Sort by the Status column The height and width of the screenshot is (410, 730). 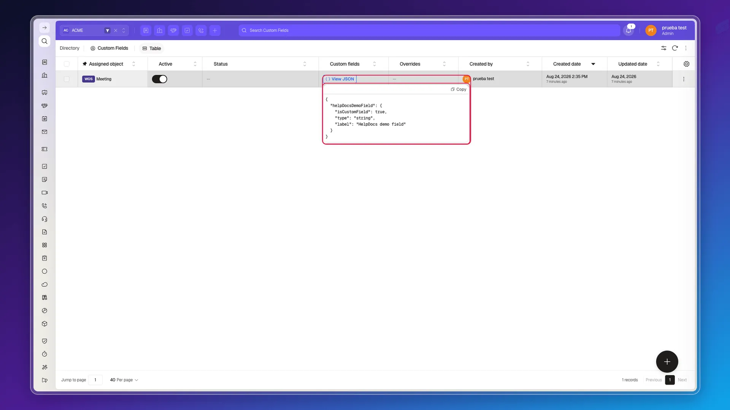pos(305,64)
